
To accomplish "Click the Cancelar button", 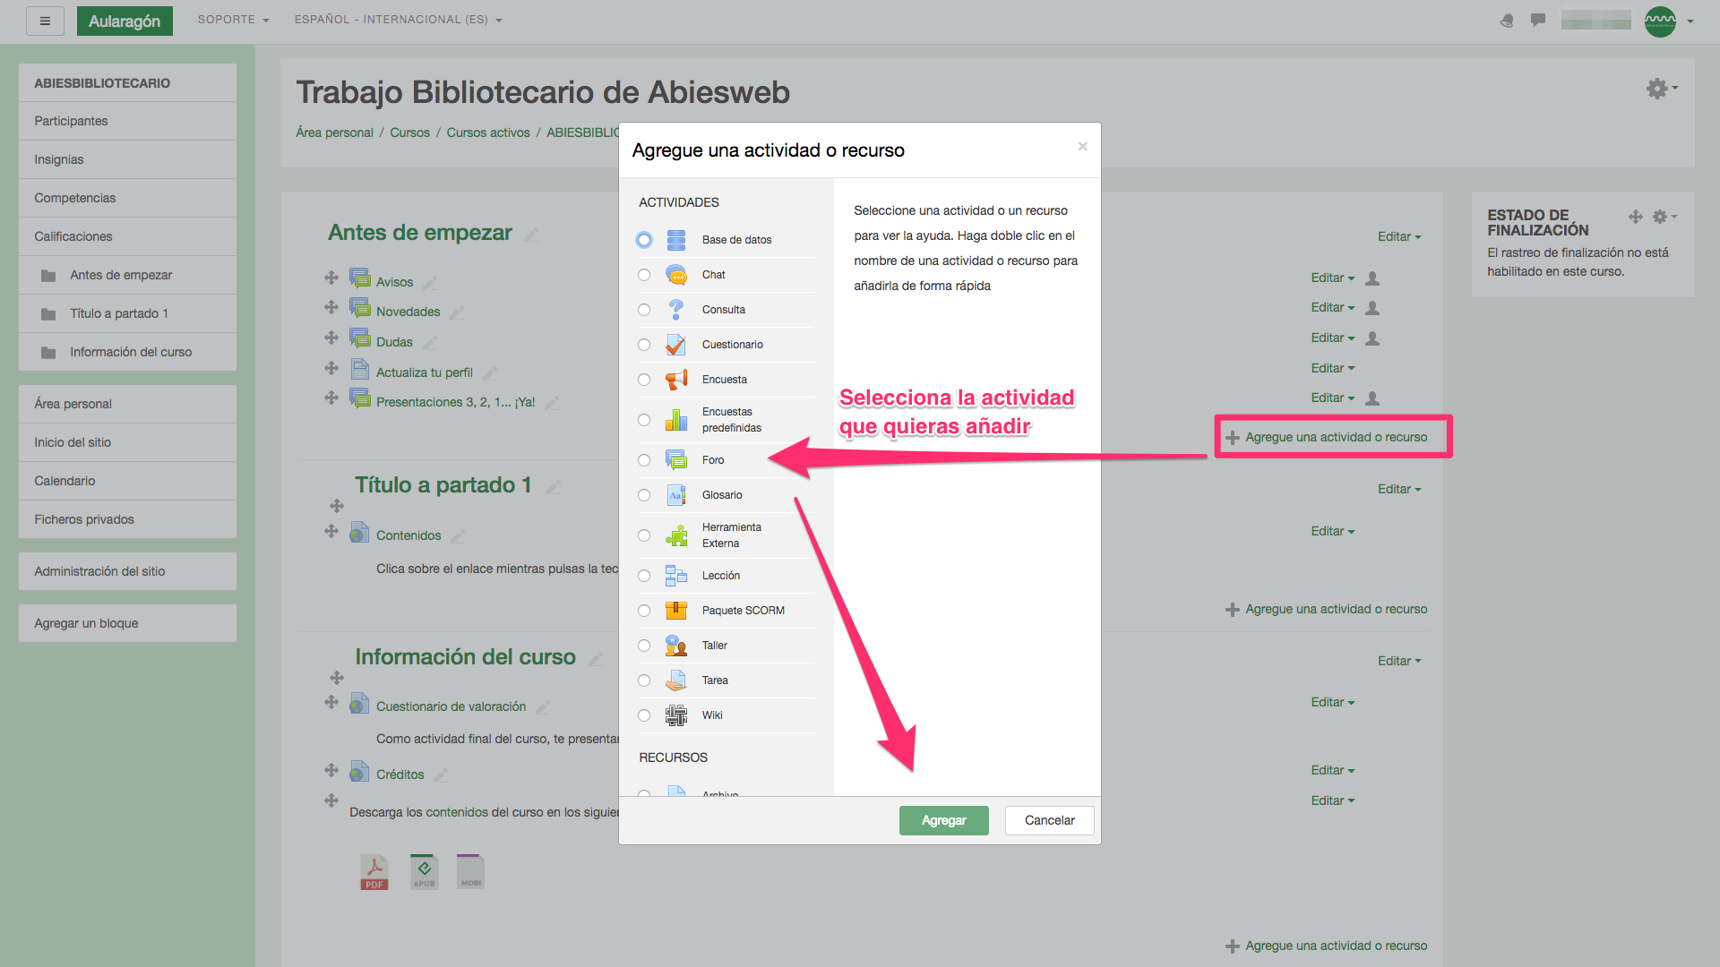I will [x=1049, y=820].
